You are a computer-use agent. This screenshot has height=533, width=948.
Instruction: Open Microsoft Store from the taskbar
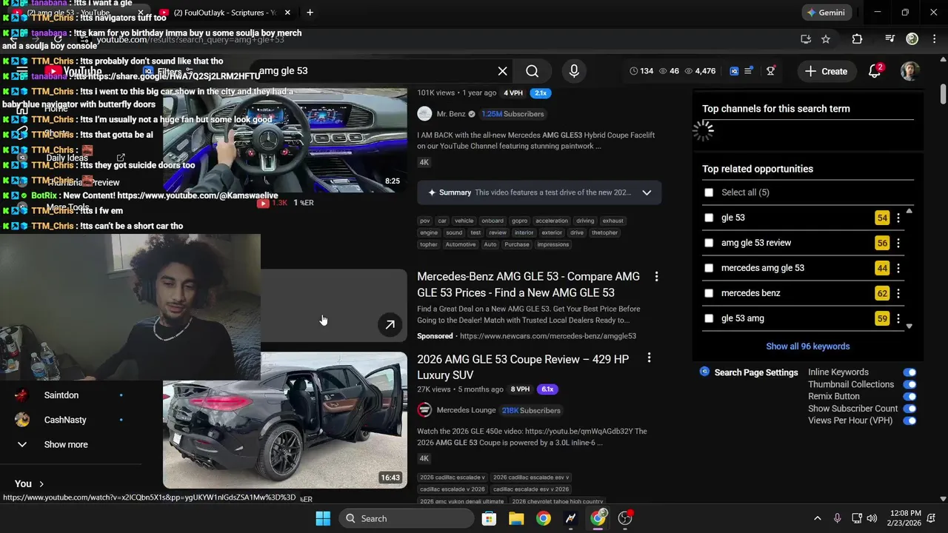489,518
